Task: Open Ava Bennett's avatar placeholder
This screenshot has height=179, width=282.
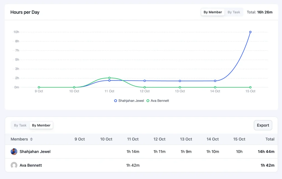Action: point(14,165)
